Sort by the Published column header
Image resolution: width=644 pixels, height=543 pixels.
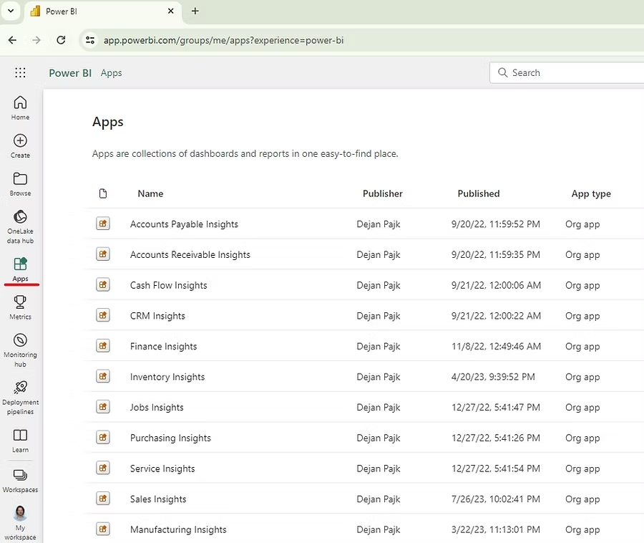click(478, 193)
